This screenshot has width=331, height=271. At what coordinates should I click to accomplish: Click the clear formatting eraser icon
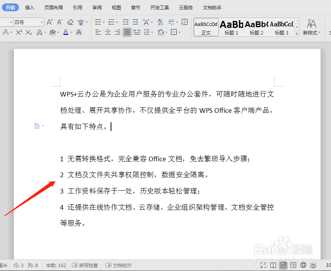click(x=70, y=22)
